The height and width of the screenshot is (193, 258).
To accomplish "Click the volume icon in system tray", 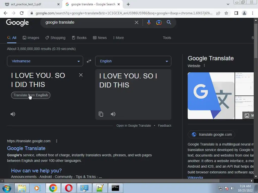I will 232,188.
